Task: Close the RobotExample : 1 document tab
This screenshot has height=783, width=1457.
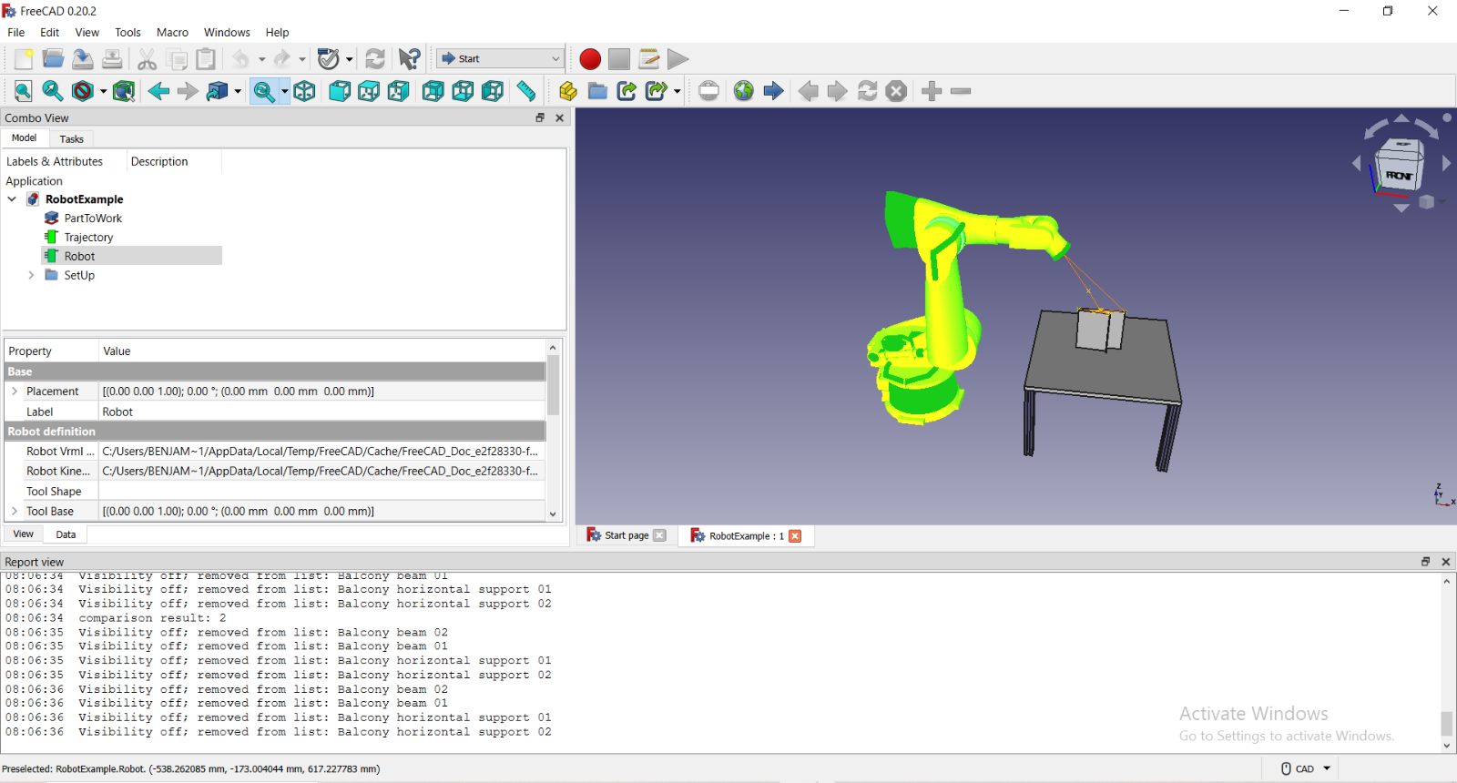Action: coord(795,536)
